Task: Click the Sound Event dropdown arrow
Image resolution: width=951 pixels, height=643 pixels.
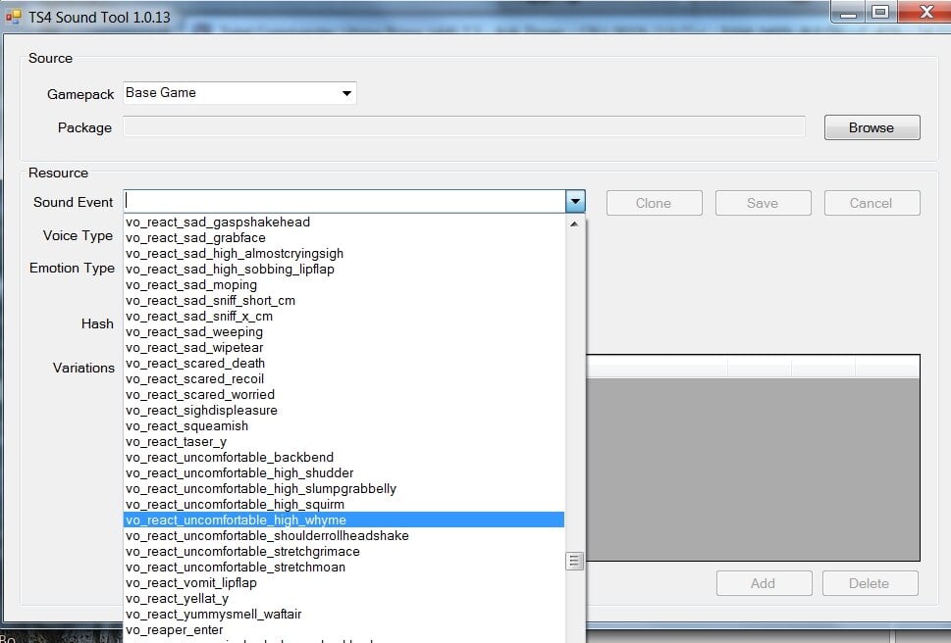Action: click(x=575, y=202)
